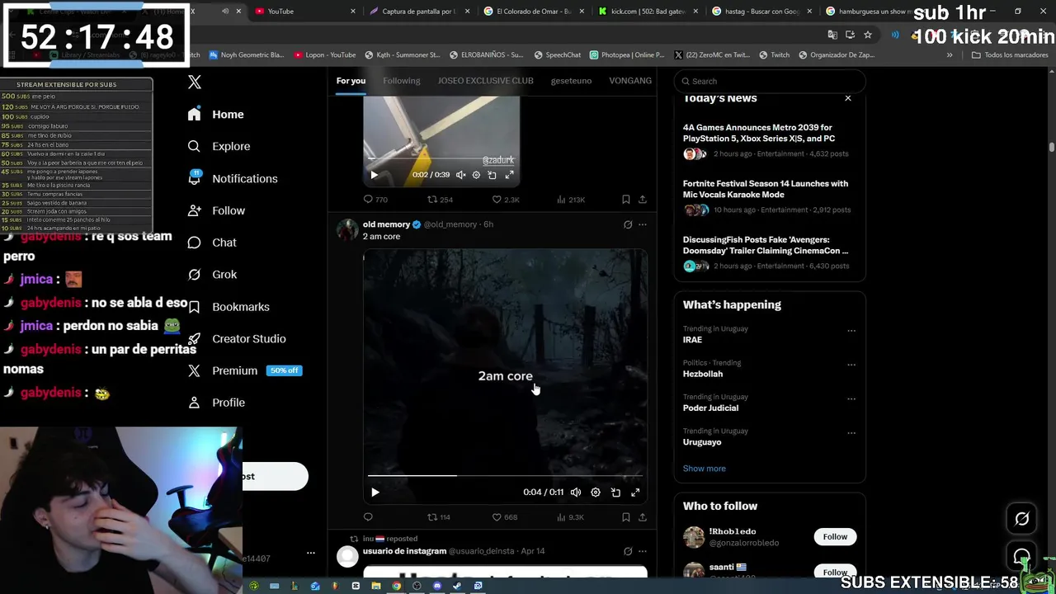Share the post with 213K views

642,200
